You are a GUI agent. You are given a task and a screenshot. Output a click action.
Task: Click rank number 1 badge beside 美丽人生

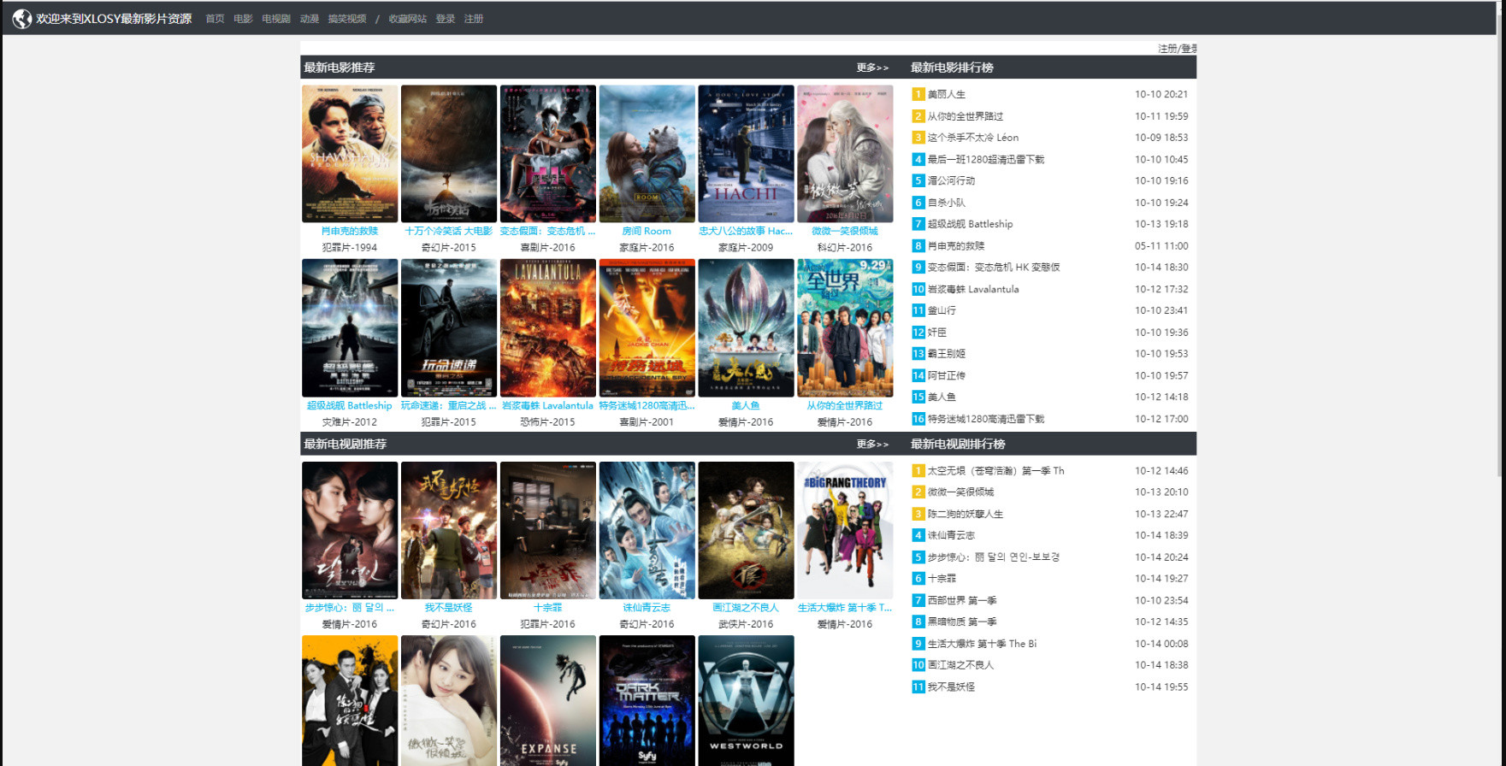tap(918, 94)
